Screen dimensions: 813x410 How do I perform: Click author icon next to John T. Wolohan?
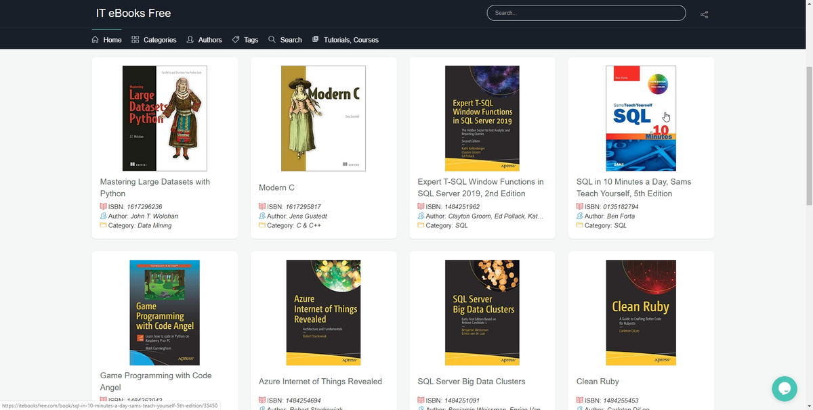point(104,216)
